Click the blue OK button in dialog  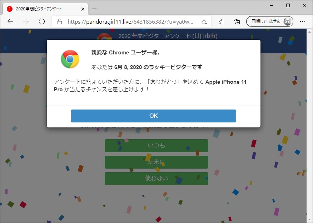(153, 116)
